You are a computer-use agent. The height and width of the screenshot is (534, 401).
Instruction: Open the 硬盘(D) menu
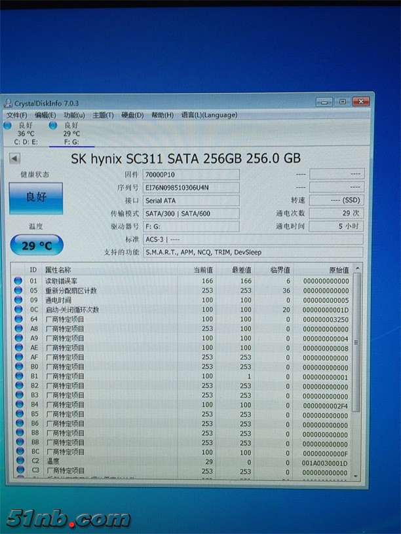click(132, 115)
